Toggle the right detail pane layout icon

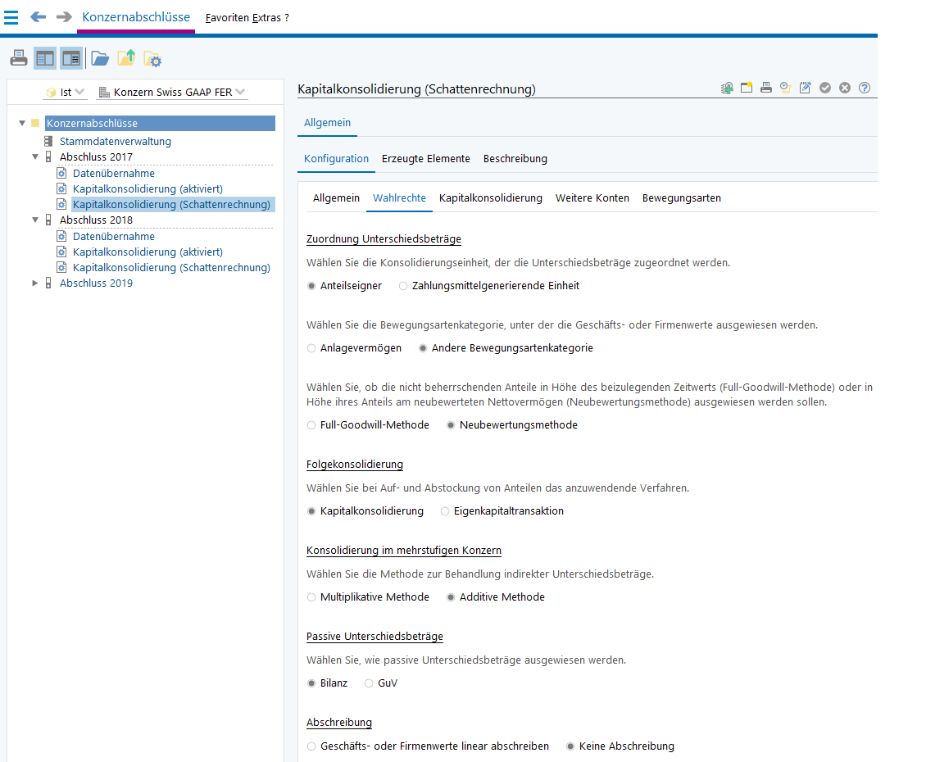click(70, 58)
